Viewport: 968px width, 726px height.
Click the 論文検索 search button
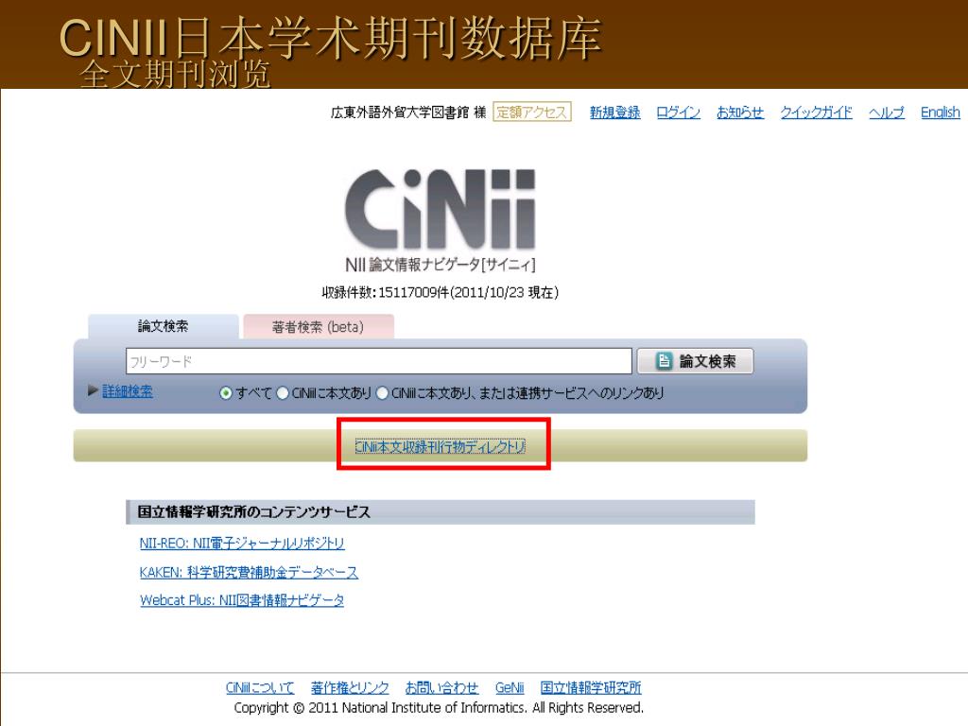[695, 361]
